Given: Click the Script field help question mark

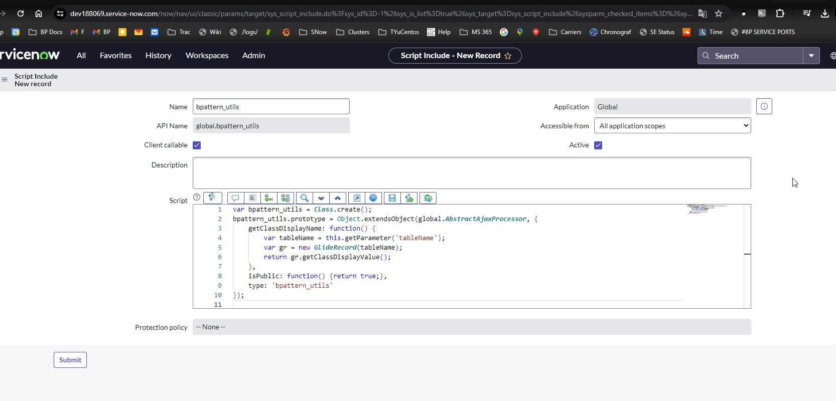Looking at the screenshot, I should [x=197, y=197].
